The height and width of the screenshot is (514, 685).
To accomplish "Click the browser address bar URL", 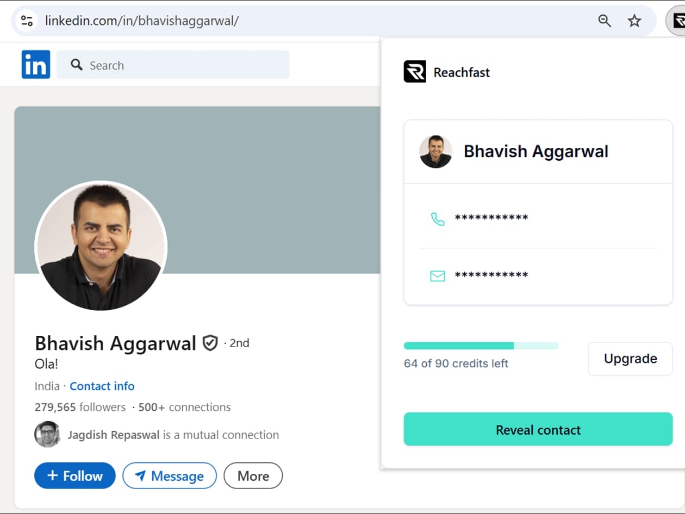I will coord(142,21).
